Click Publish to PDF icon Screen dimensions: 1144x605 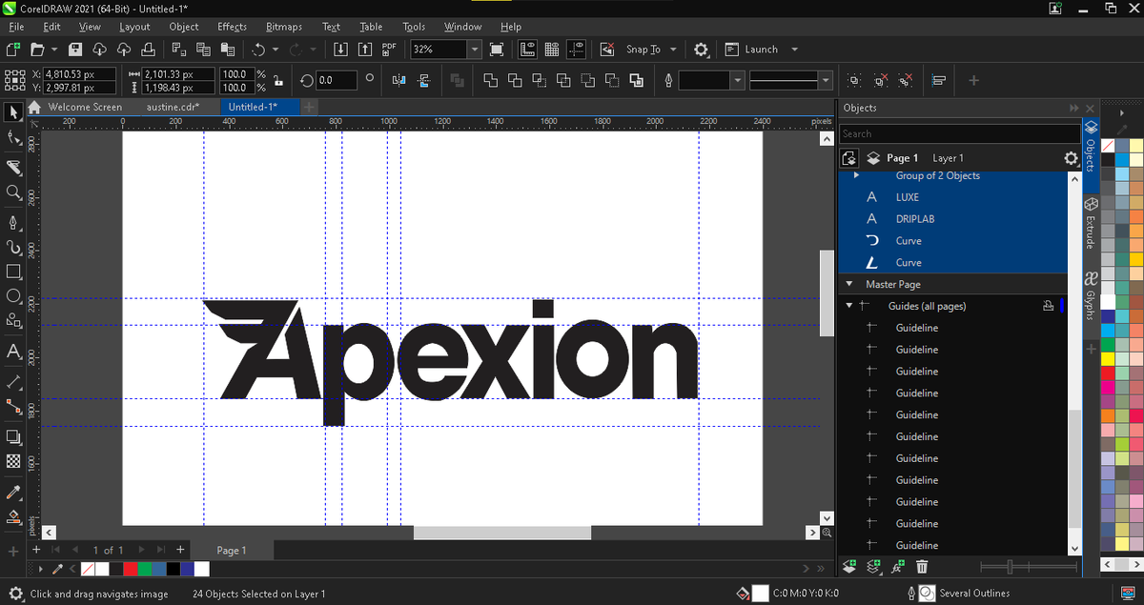pos(389,50)
